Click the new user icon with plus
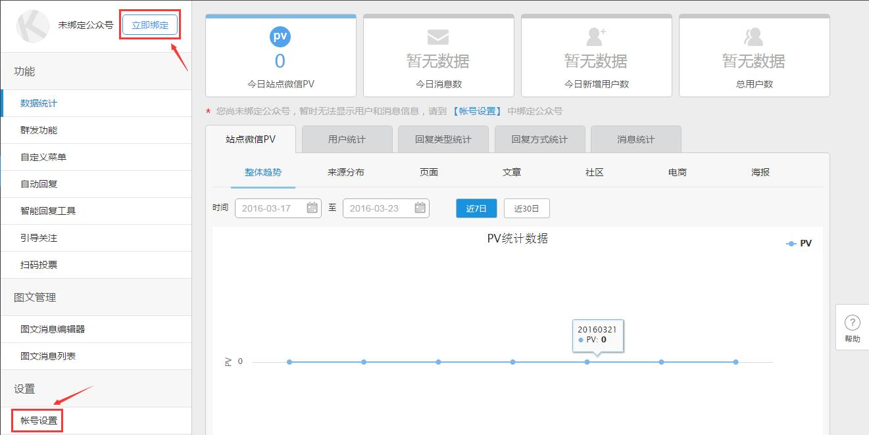 (596, 36)
